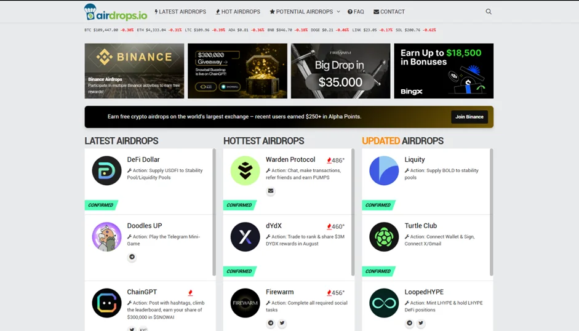Click the Firewarm logo icon
This screenshot has width=579, height=331.
click(x=245, y=303)
